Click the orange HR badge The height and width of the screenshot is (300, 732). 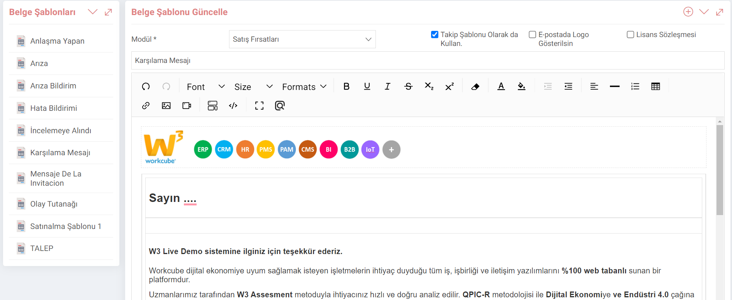(245, 149)
